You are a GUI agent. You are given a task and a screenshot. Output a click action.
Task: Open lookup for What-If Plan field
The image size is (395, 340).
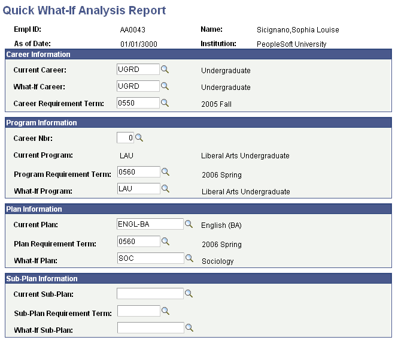point(189,258)
